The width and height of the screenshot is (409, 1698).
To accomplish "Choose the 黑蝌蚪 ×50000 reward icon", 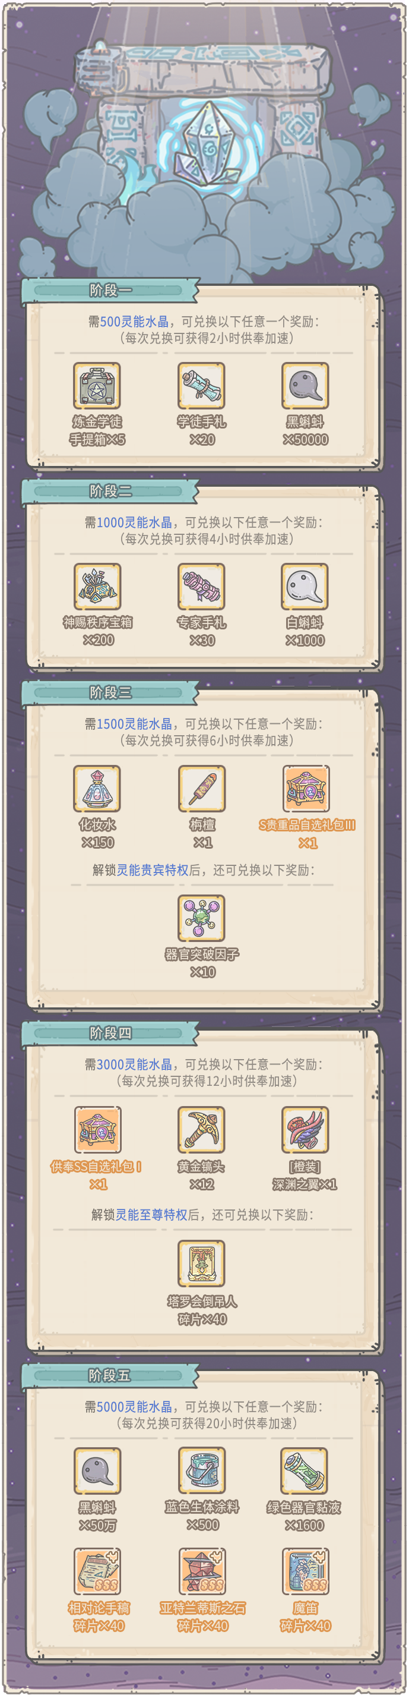I will pyautogui.click(x=305, y=386).
